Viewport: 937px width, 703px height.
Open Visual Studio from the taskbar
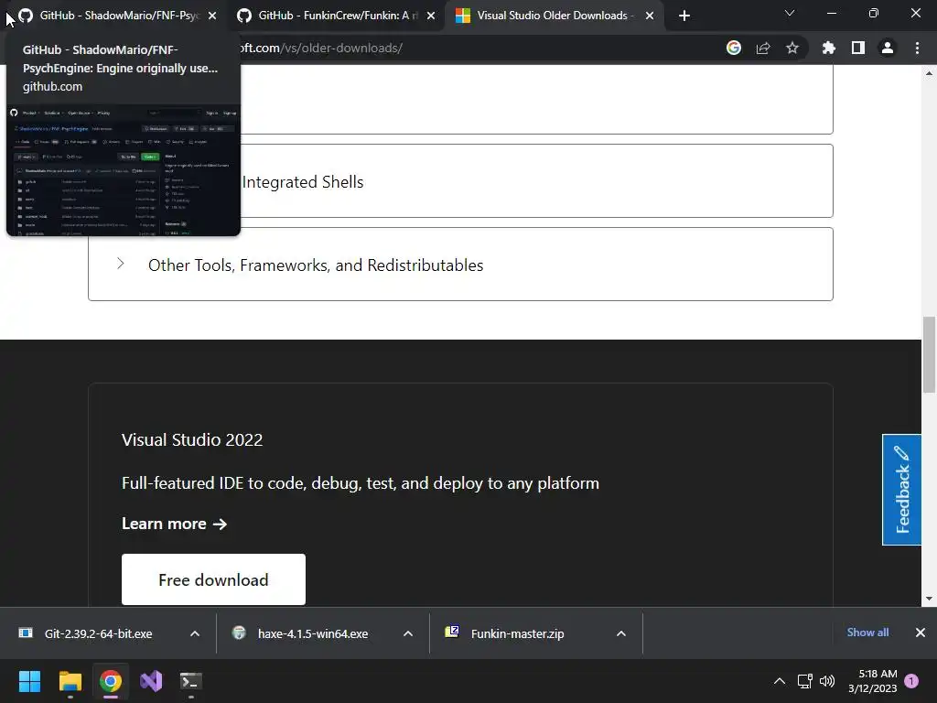click(x=151, y=681)
